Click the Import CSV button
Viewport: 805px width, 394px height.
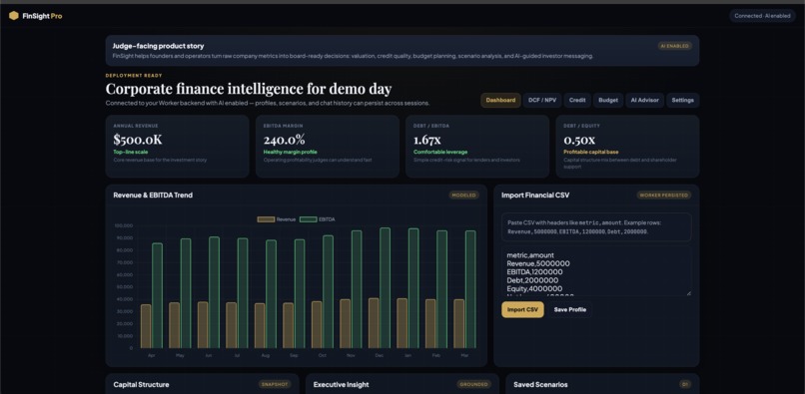(522, 310)
